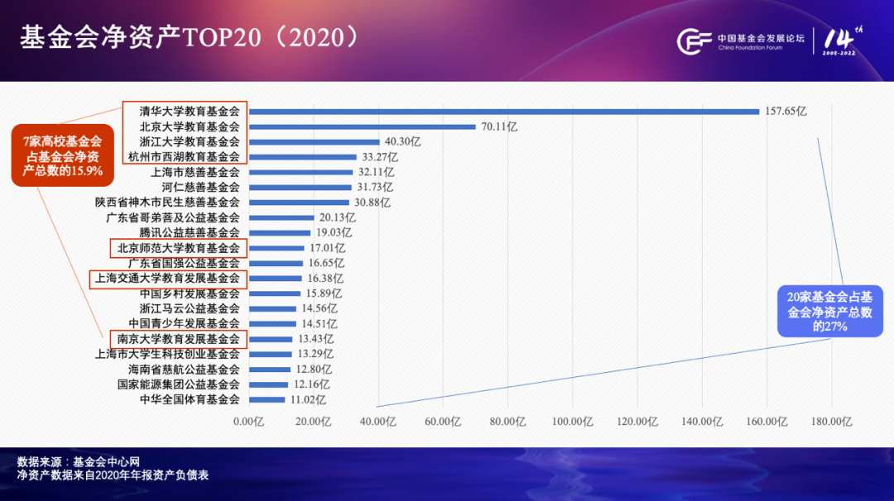Click the blue bar for 清华大学教育基金会

pyautogui.click(x=504, y=112)
